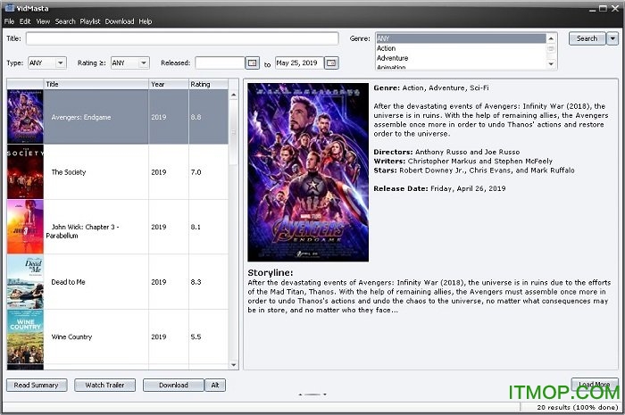Click the Watch Trailer button
625x415 pixels.
(104, 386)
